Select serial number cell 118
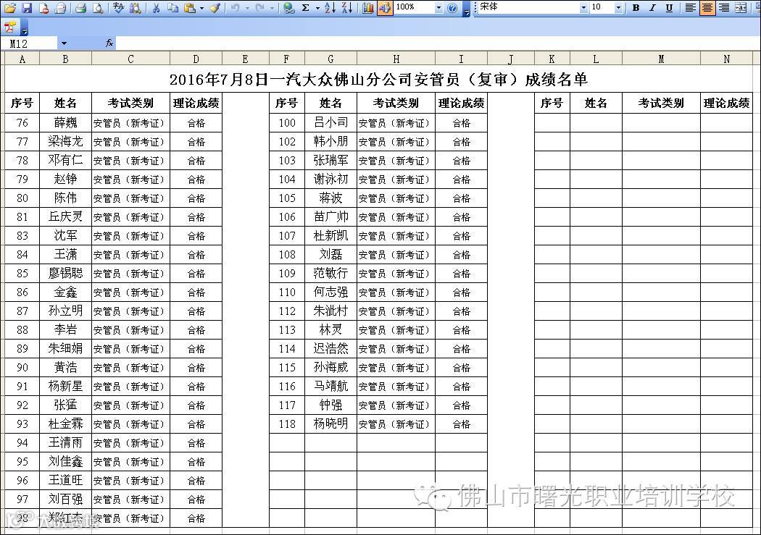Image resolution: width=761 pixels, height=535 pixels. [x=287, y=424]
